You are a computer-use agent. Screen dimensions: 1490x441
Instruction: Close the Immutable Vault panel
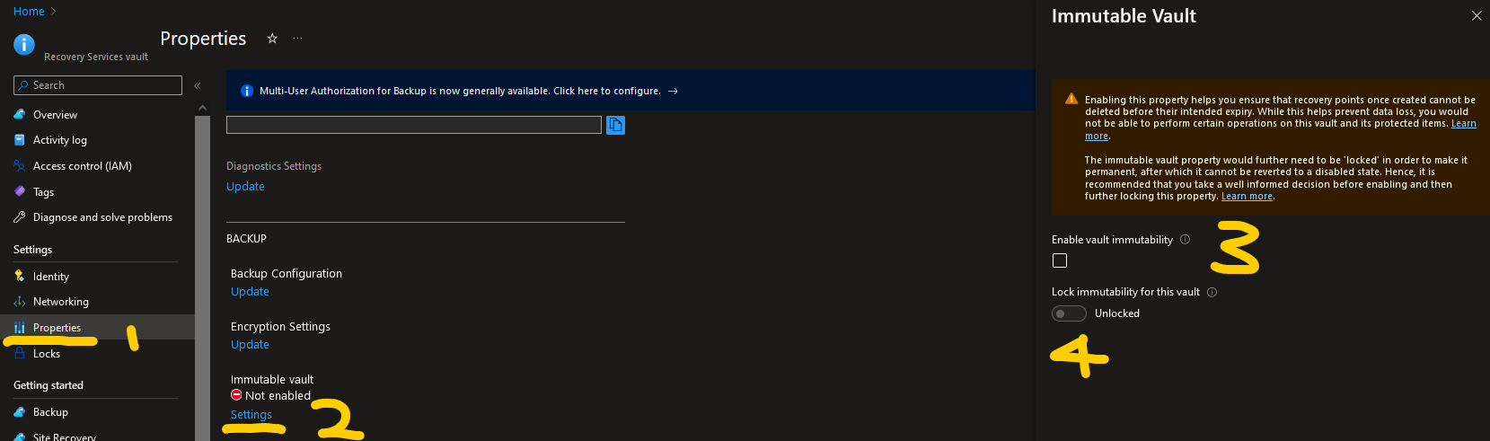(x=1477, y=15)
